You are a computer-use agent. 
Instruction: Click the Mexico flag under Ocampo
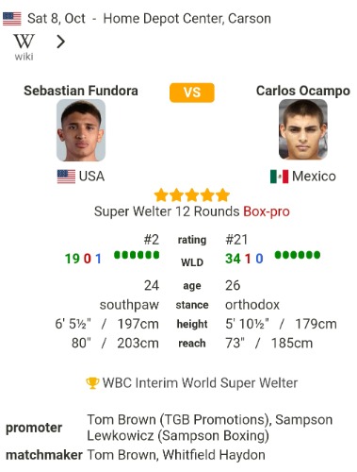(279, 177)
